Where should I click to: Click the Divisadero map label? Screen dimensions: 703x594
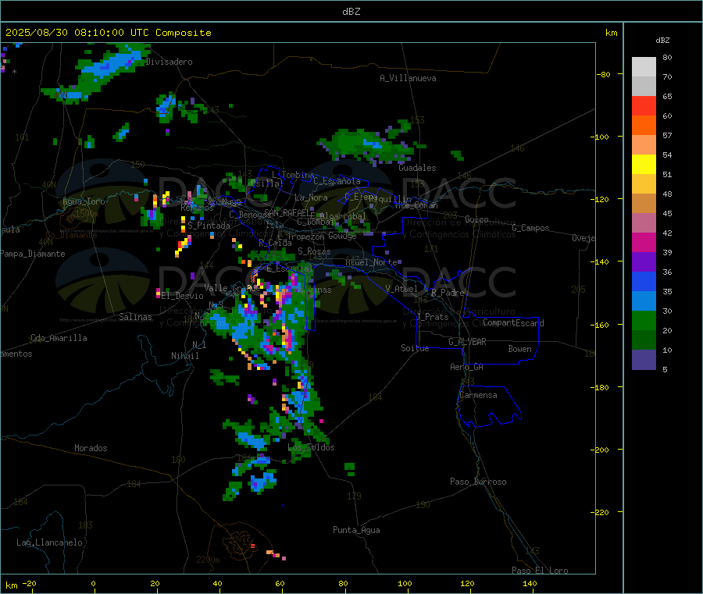(x=169, y=62)
